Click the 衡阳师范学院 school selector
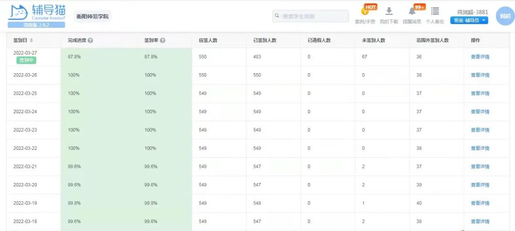This screenshot has width=515, height=231. 93,17
